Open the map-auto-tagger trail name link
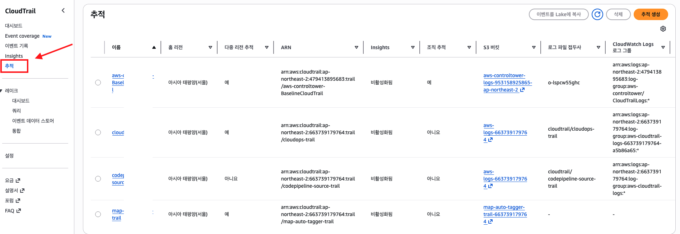Screen dimensions: 680x234 (x=118, y=214)
